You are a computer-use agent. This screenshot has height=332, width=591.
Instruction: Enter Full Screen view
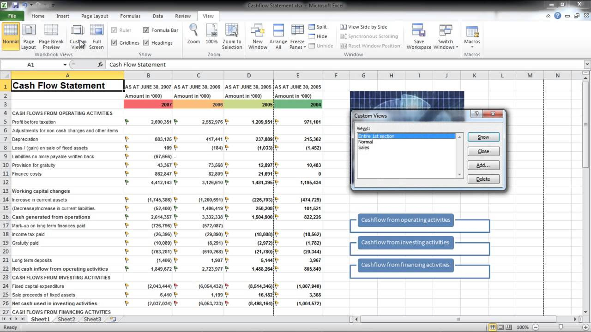point(96,37)
